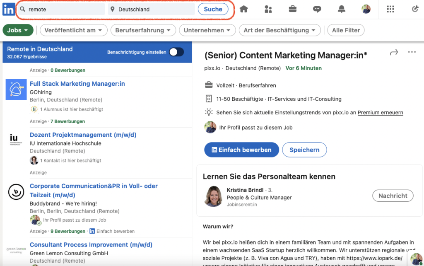Click '32.067 Ergebnisse' text

tap(27, 56)
